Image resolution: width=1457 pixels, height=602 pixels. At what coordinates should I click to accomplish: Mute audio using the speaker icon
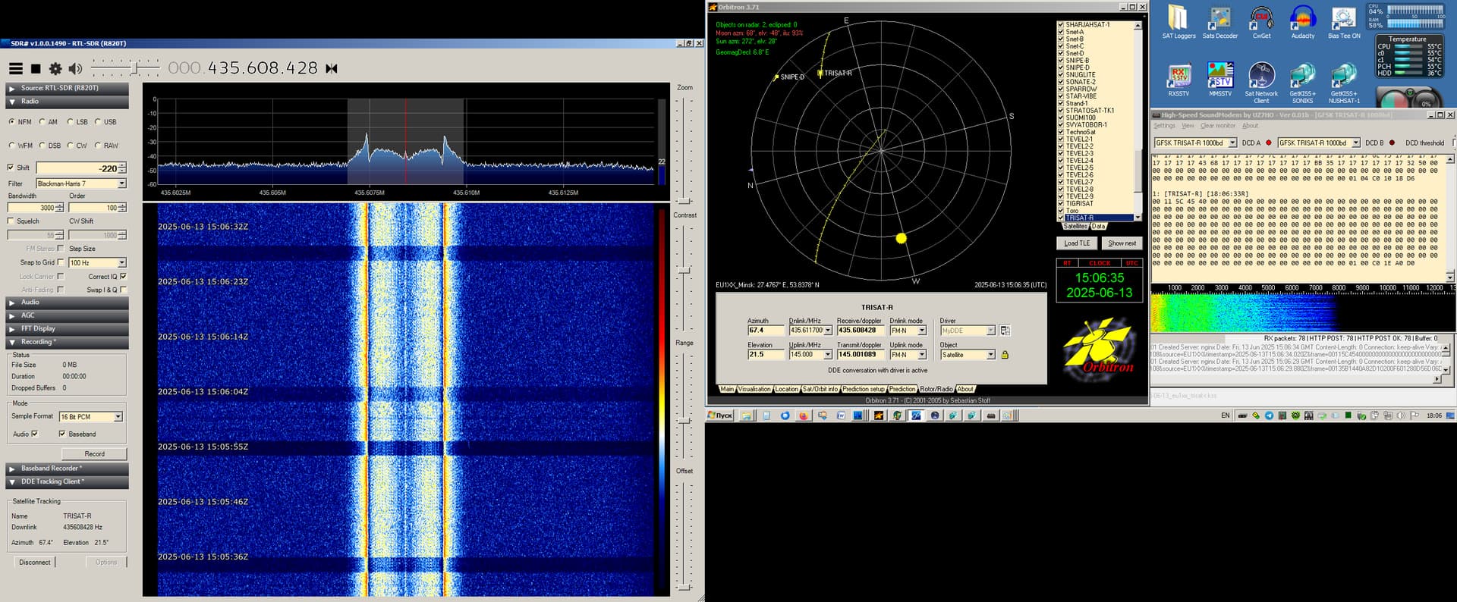75,68
